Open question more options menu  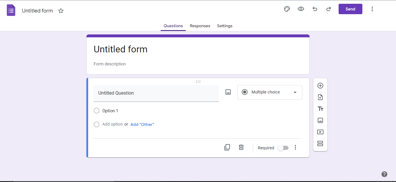295,147
